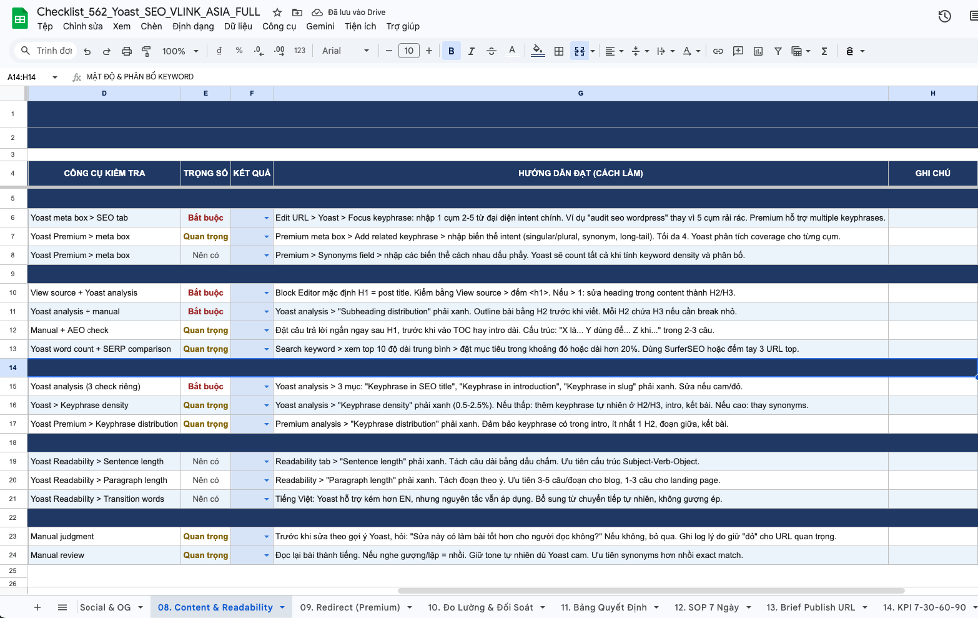
Task: Open the fill color bucket
Action: 538,51
